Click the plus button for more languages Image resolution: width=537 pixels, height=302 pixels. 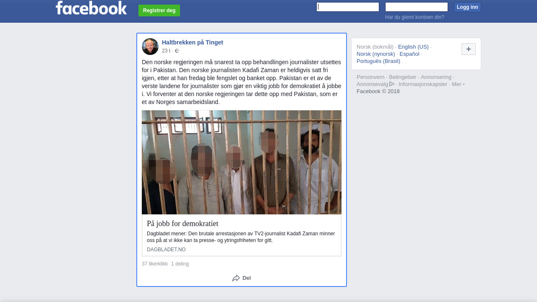pos(469,49)
